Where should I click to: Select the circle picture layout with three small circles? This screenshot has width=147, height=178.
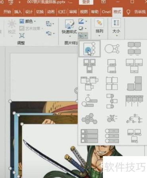[112, 49]
